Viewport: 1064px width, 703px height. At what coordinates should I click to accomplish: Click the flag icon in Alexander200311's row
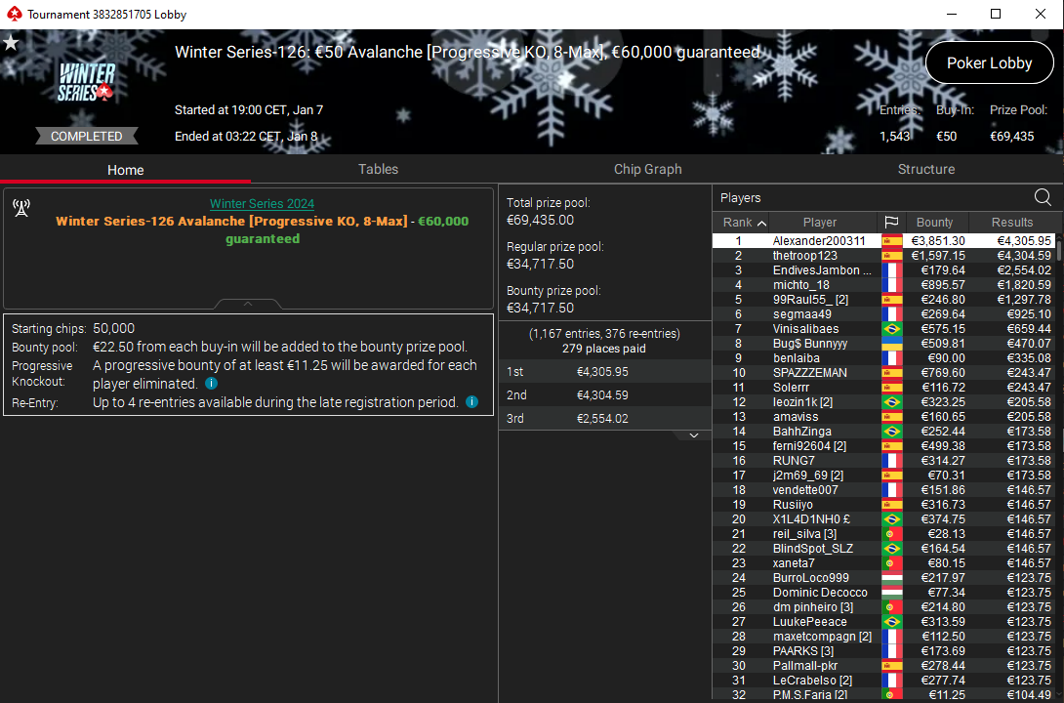tap(891, 241)
